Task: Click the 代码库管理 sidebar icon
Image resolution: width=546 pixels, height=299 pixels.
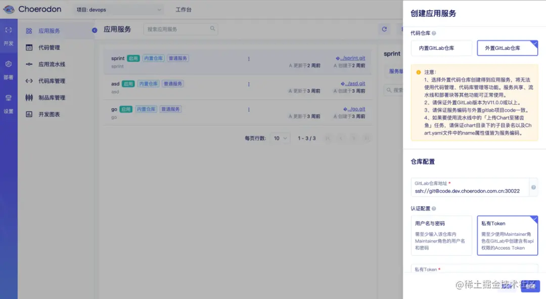Action: pos(29,81)
